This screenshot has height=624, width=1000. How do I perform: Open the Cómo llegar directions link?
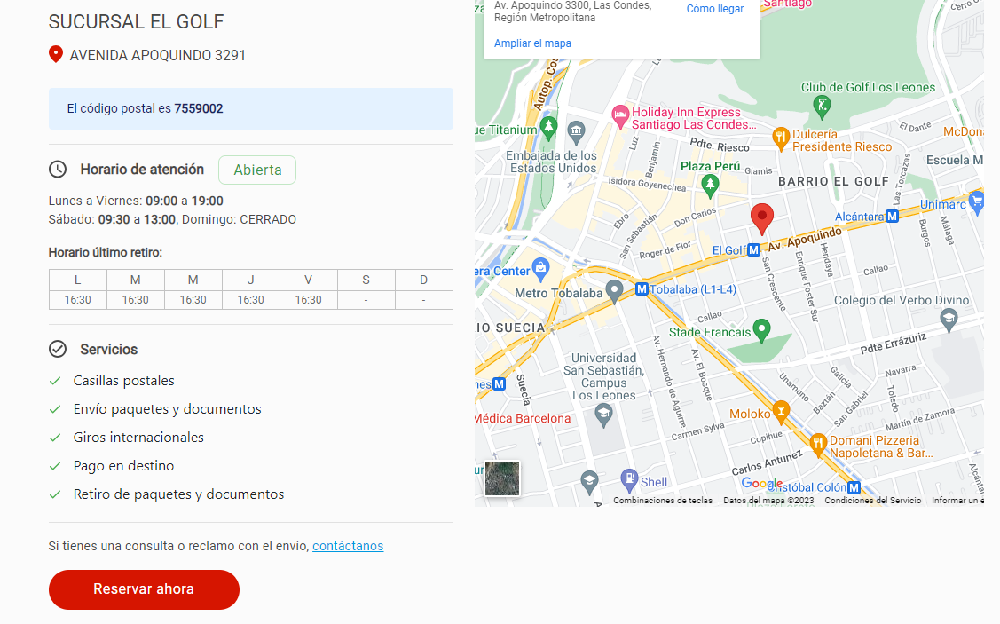pos(715,9)
